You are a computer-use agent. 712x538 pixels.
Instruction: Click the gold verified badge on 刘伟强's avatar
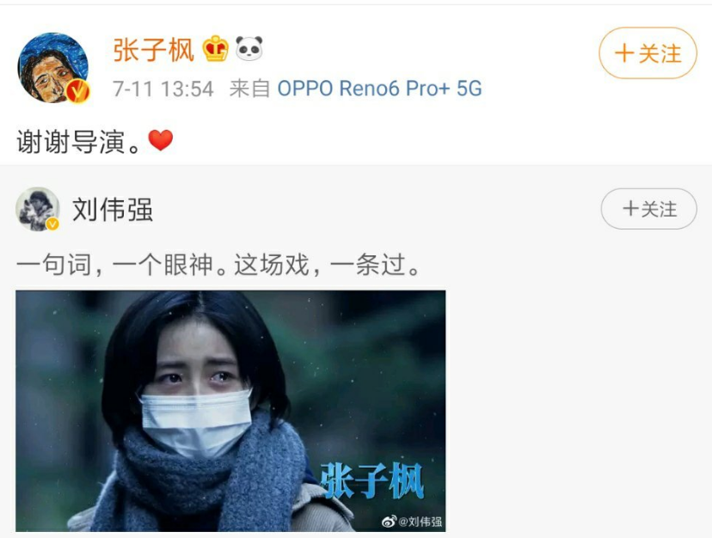[52, 223]
